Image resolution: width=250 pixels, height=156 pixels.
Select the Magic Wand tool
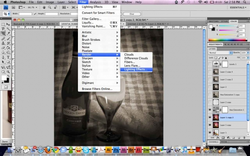[8, 29]
